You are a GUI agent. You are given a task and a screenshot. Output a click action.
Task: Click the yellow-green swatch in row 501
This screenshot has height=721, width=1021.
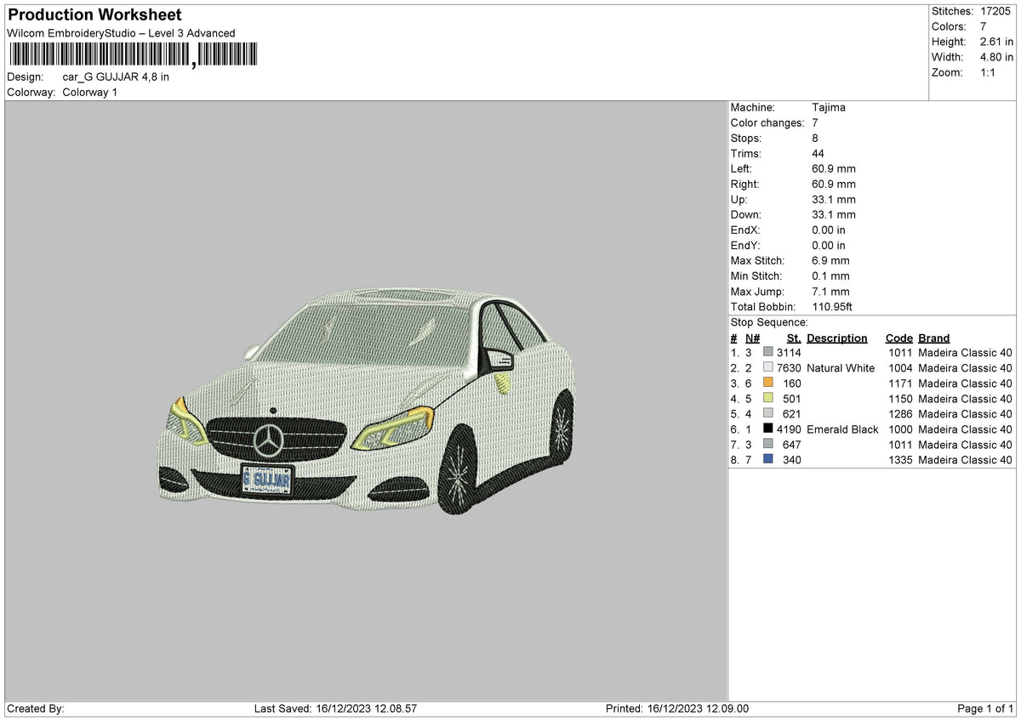click(768, 398)
